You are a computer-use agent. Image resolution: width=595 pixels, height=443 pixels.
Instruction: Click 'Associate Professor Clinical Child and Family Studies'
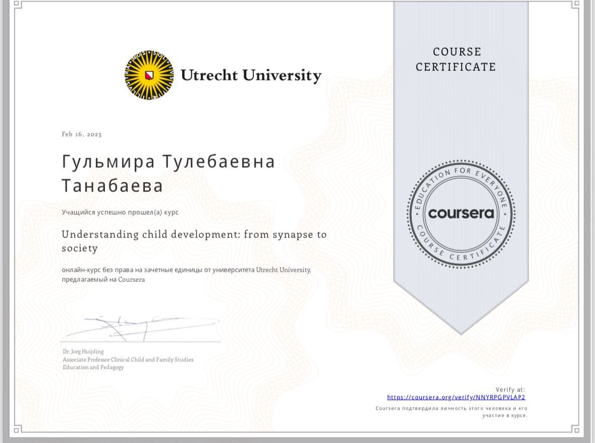[x=128, y=360]
